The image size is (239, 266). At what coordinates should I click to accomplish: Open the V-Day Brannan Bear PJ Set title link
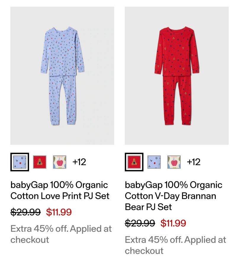click(174, 196)
